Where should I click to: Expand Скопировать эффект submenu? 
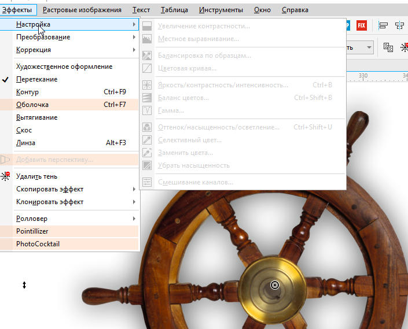(x=69, y=189)
